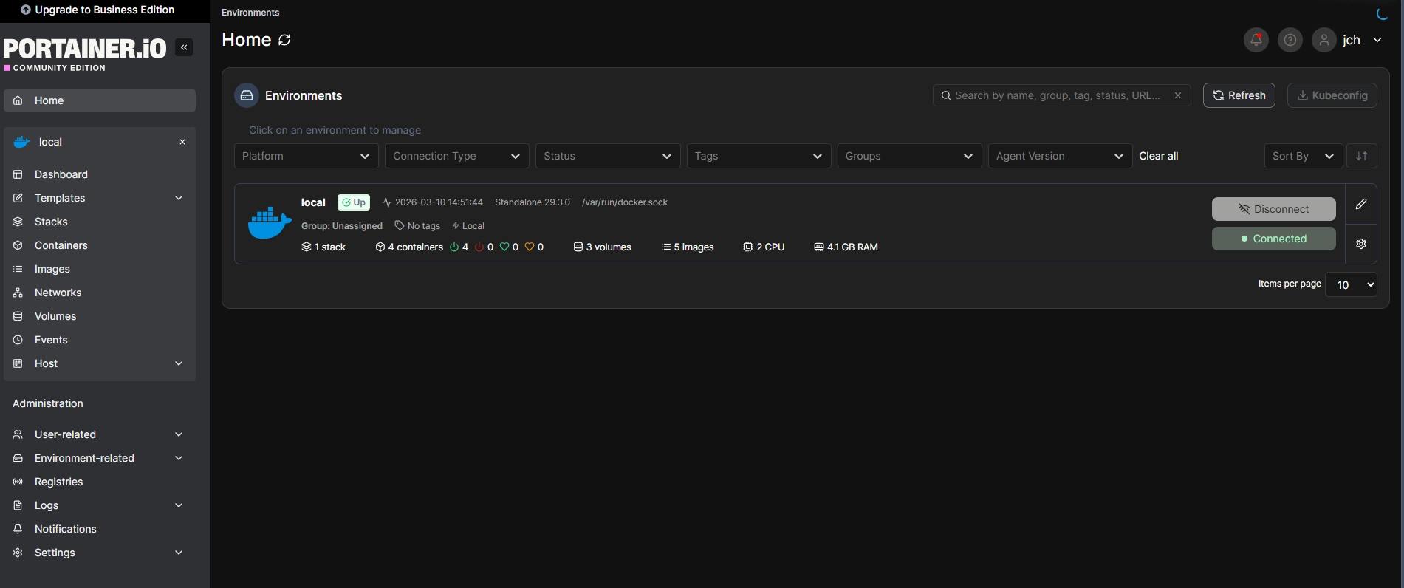
Task: Open the local environment settings gear icon
Action: pos(1360,244)
